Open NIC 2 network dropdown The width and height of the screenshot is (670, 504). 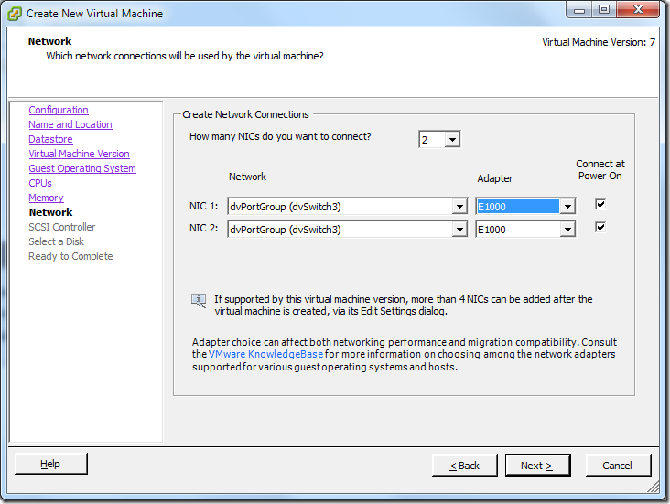tap(459, 230)
